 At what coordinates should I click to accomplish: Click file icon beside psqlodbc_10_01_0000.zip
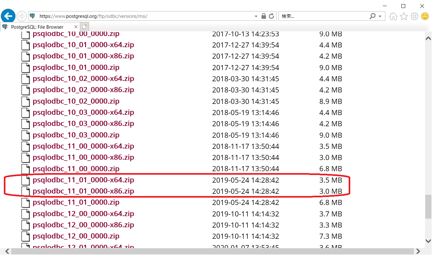(x=26, y=68)
